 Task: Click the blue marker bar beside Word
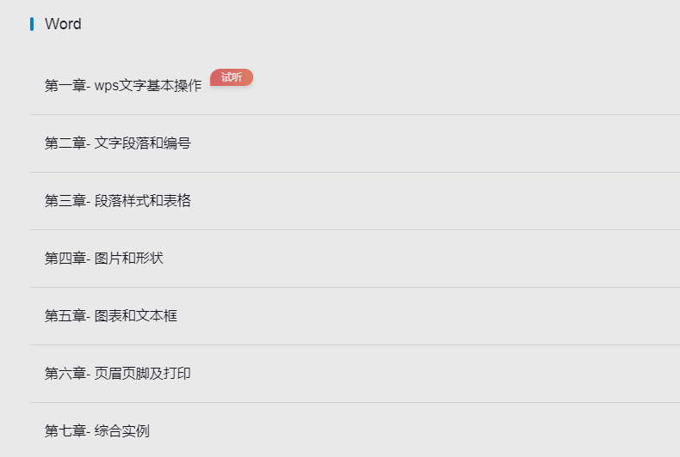point(32,24)
